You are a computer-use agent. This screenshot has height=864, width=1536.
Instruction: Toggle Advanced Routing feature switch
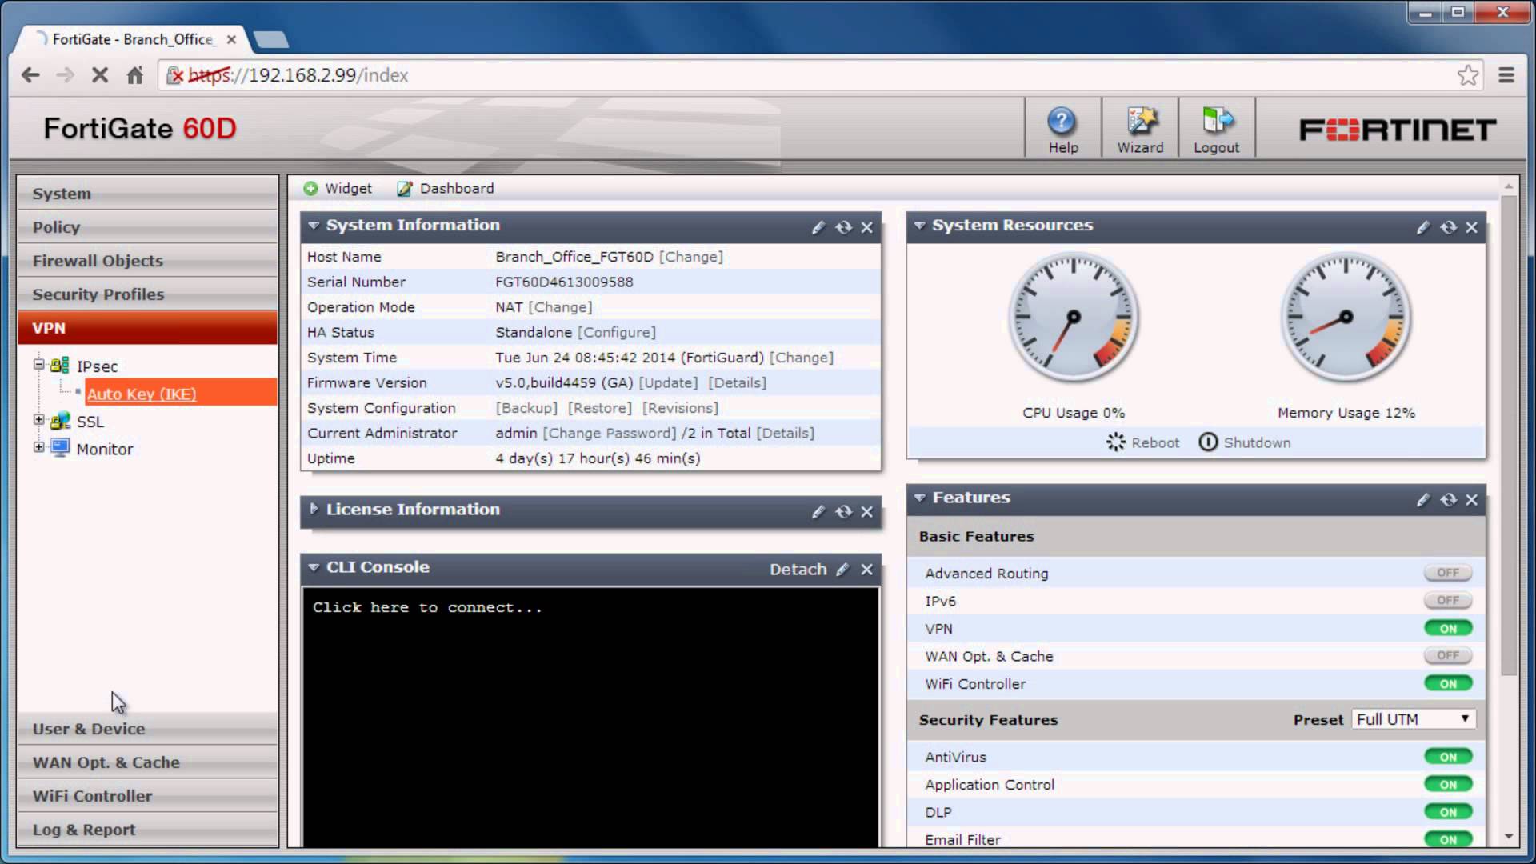coord(1448,573)
